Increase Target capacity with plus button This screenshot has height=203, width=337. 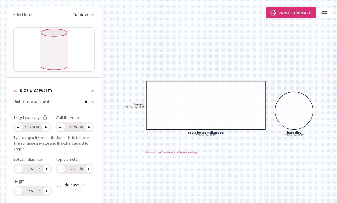(45, 127)
